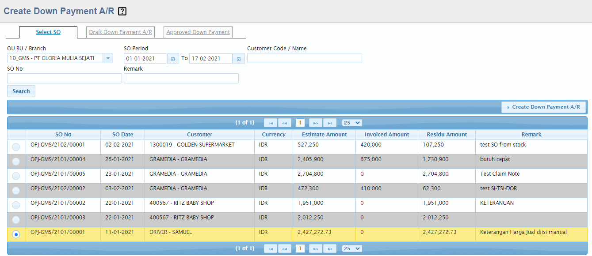
Task: Go to next page in top paginator
Action: tap(316, 123)
